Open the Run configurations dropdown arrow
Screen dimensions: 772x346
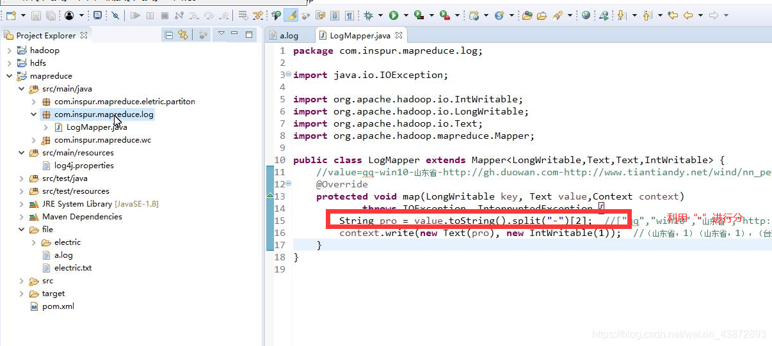[406, 15]
